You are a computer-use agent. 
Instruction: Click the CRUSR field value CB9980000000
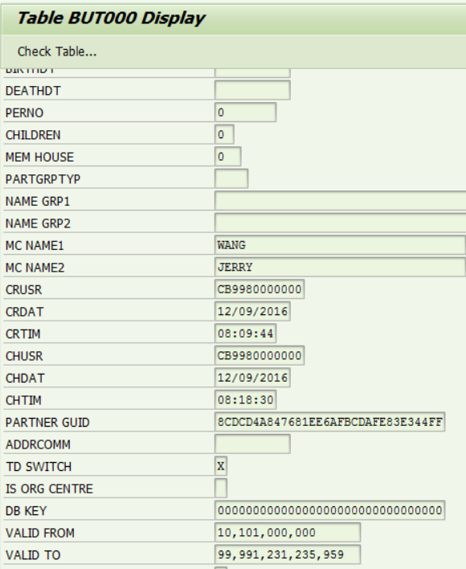point(260,289)
